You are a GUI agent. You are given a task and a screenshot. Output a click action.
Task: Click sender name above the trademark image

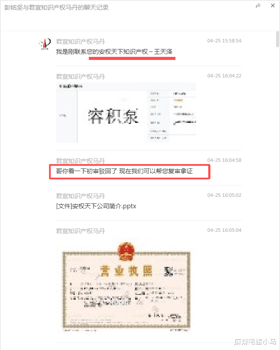coord(80,77)
